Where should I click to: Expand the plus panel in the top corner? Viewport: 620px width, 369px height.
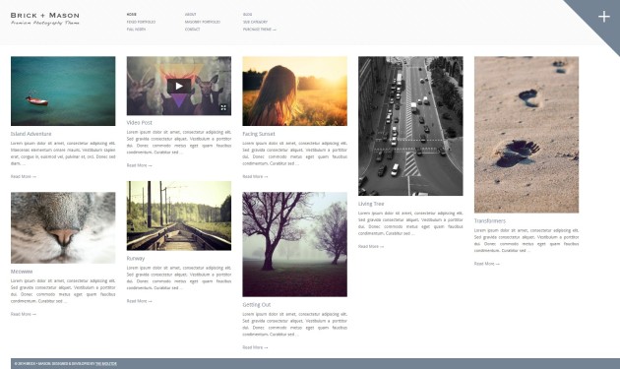click(603, 17)
